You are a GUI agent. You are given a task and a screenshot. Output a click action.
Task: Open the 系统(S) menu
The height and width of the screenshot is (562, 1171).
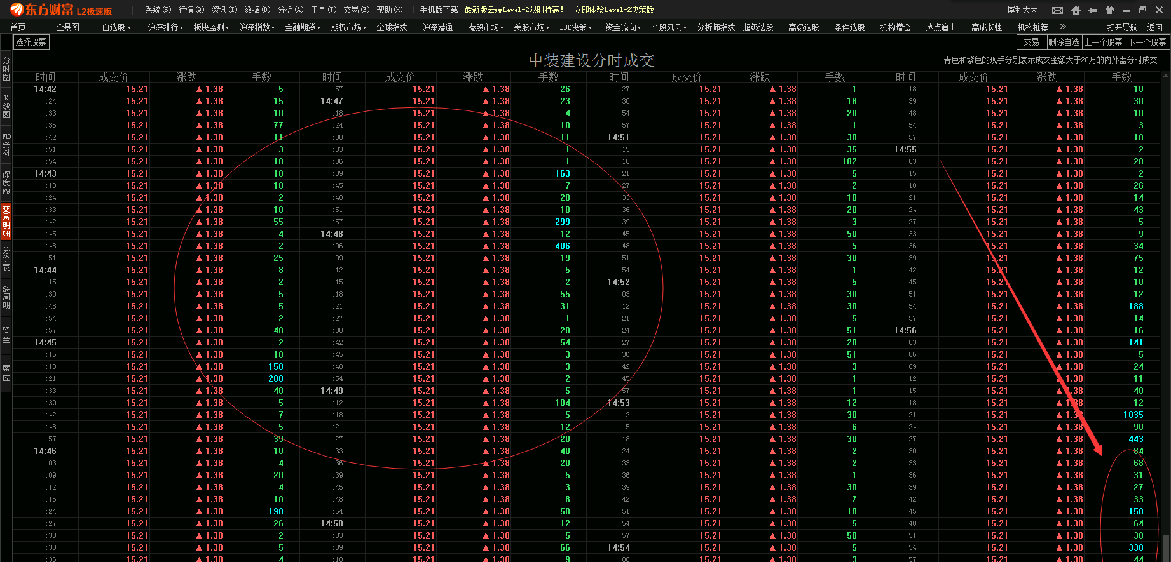coord(158,10)
